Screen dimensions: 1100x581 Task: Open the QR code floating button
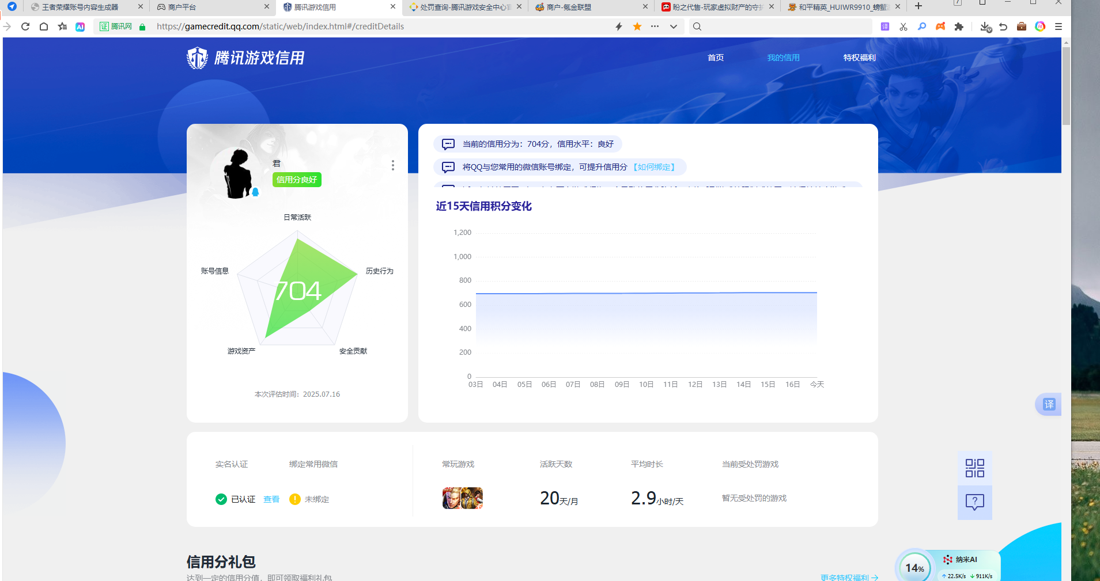[975, 468]
